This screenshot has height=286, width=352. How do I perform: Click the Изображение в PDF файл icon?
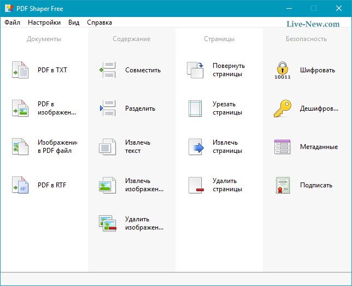point(20,147)
